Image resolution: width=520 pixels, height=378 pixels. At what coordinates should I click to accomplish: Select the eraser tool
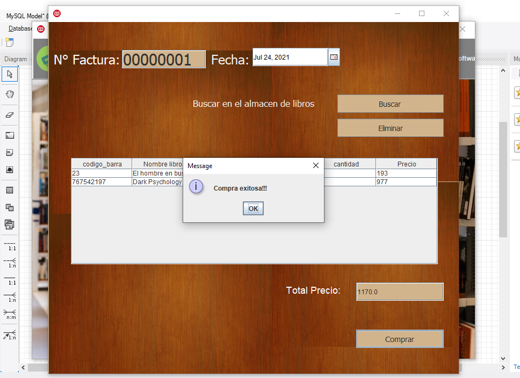point(10,115)
